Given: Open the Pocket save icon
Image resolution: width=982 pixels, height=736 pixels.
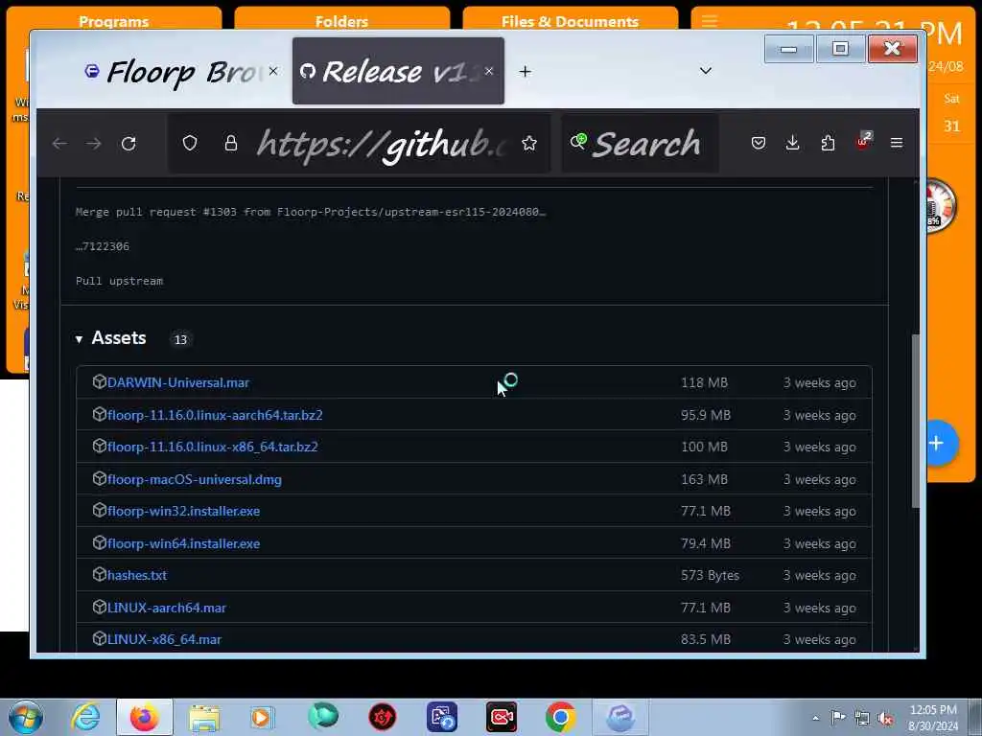Looking at the screenshot, I should click(x=759, y=144).
